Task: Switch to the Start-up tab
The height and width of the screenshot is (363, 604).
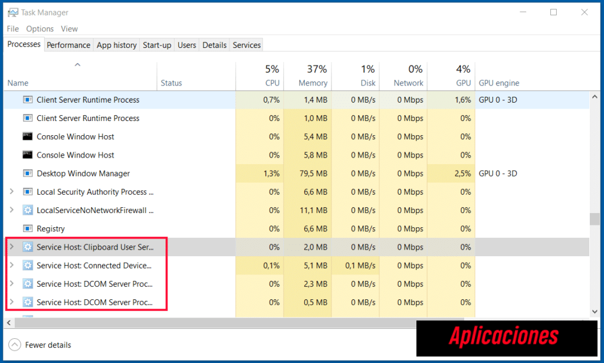Action: click(157, 45)
